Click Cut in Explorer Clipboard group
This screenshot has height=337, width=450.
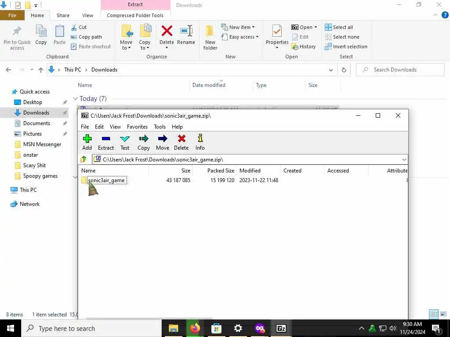click(79, 27)
